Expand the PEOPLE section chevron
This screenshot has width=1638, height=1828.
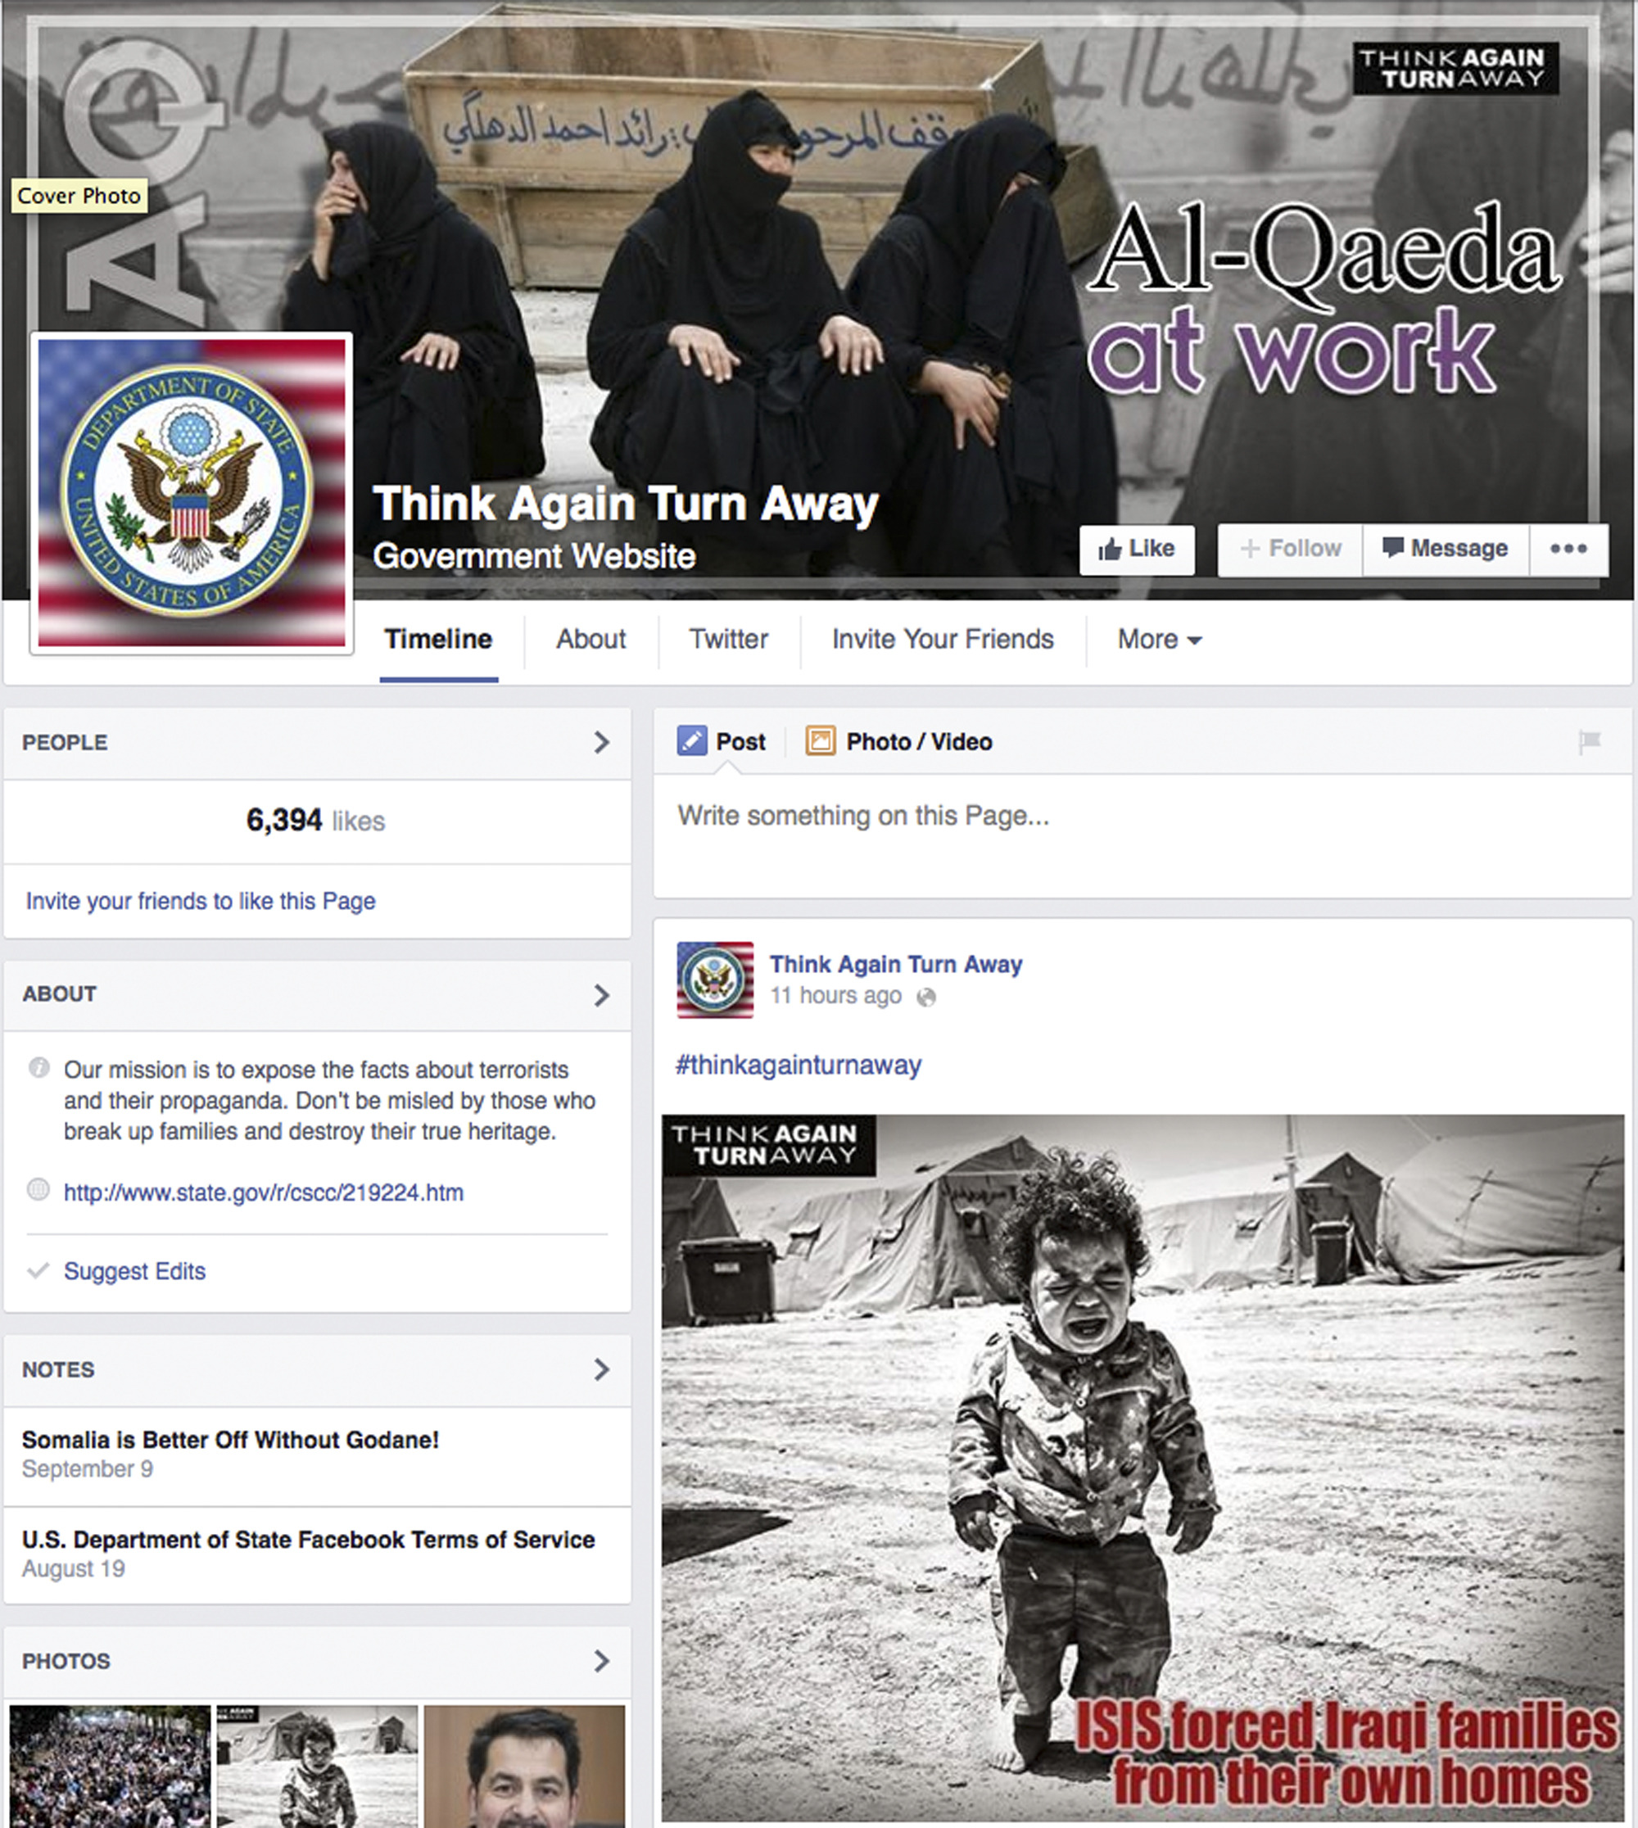tap(601, 743)
